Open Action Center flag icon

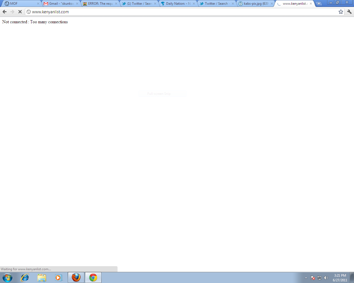pyautogui.click(x=313, y=278)
